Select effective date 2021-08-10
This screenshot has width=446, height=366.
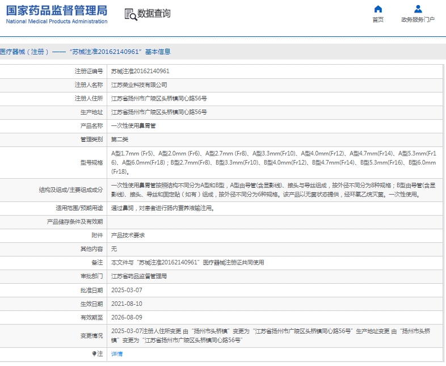pyautogui.click(x=127, y=304)
